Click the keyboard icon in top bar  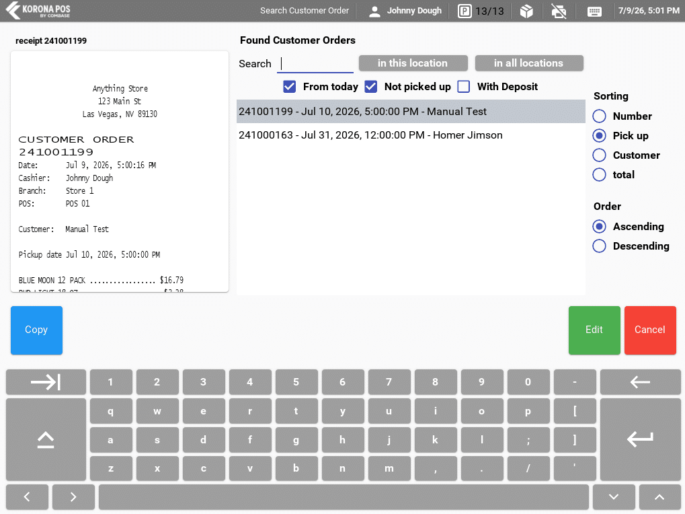pos(594,11)
